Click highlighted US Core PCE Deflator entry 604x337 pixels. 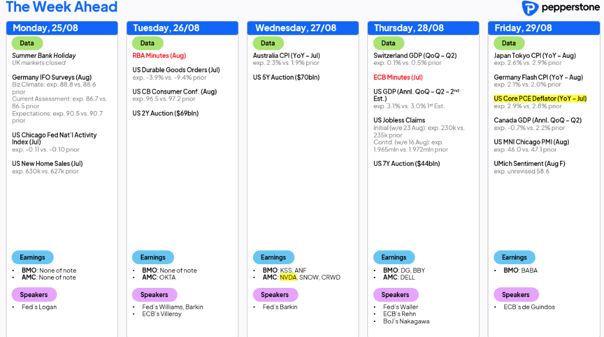tap(540, 98)
